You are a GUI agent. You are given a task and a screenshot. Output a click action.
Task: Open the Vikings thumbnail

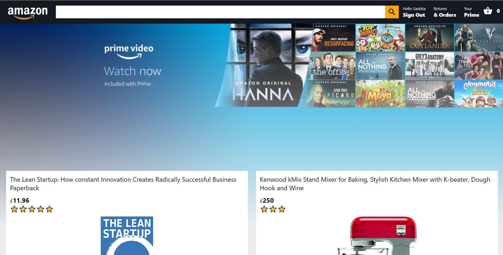(479, 38)
